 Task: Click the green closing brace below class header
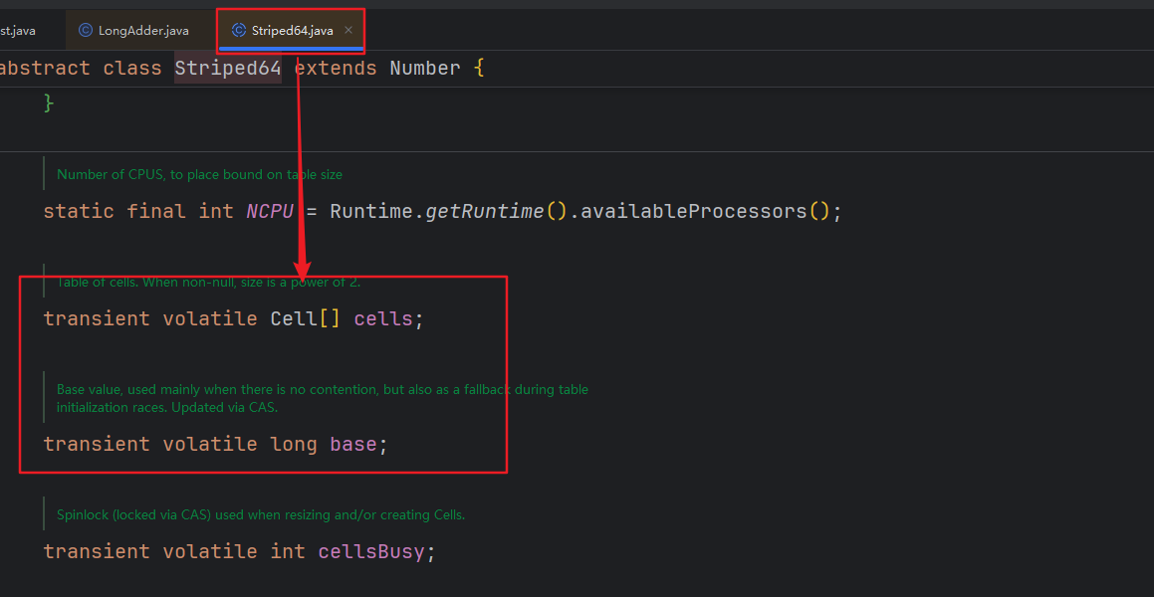pyautogui.click(x=49, y=103)
